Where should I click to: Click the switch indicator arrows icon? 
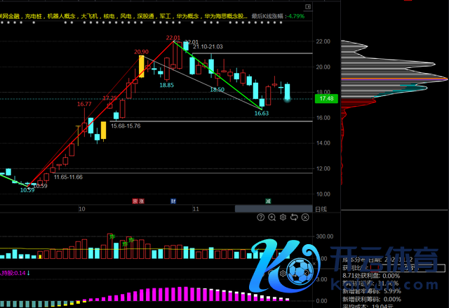(x=294, y=217)
